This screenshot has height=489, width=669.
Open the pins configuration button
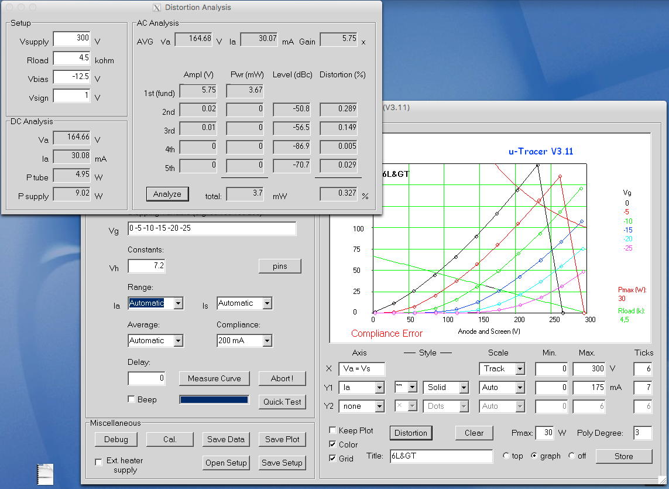(x=280, y=266)
